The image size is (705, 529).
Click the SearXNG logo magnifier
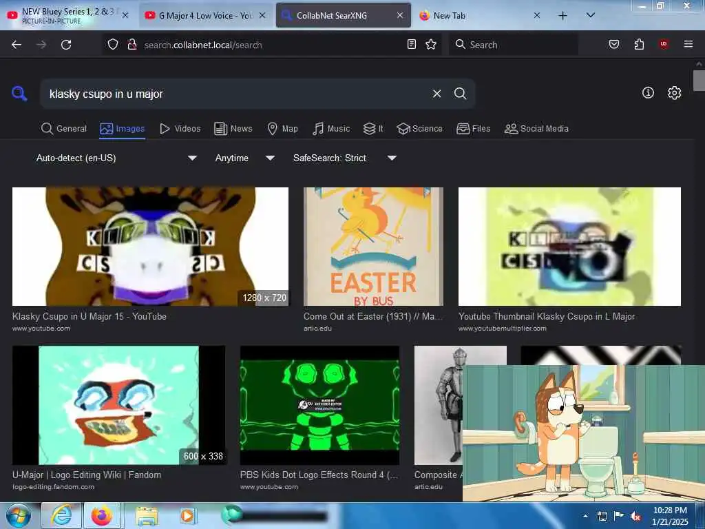tap(19, 94)
